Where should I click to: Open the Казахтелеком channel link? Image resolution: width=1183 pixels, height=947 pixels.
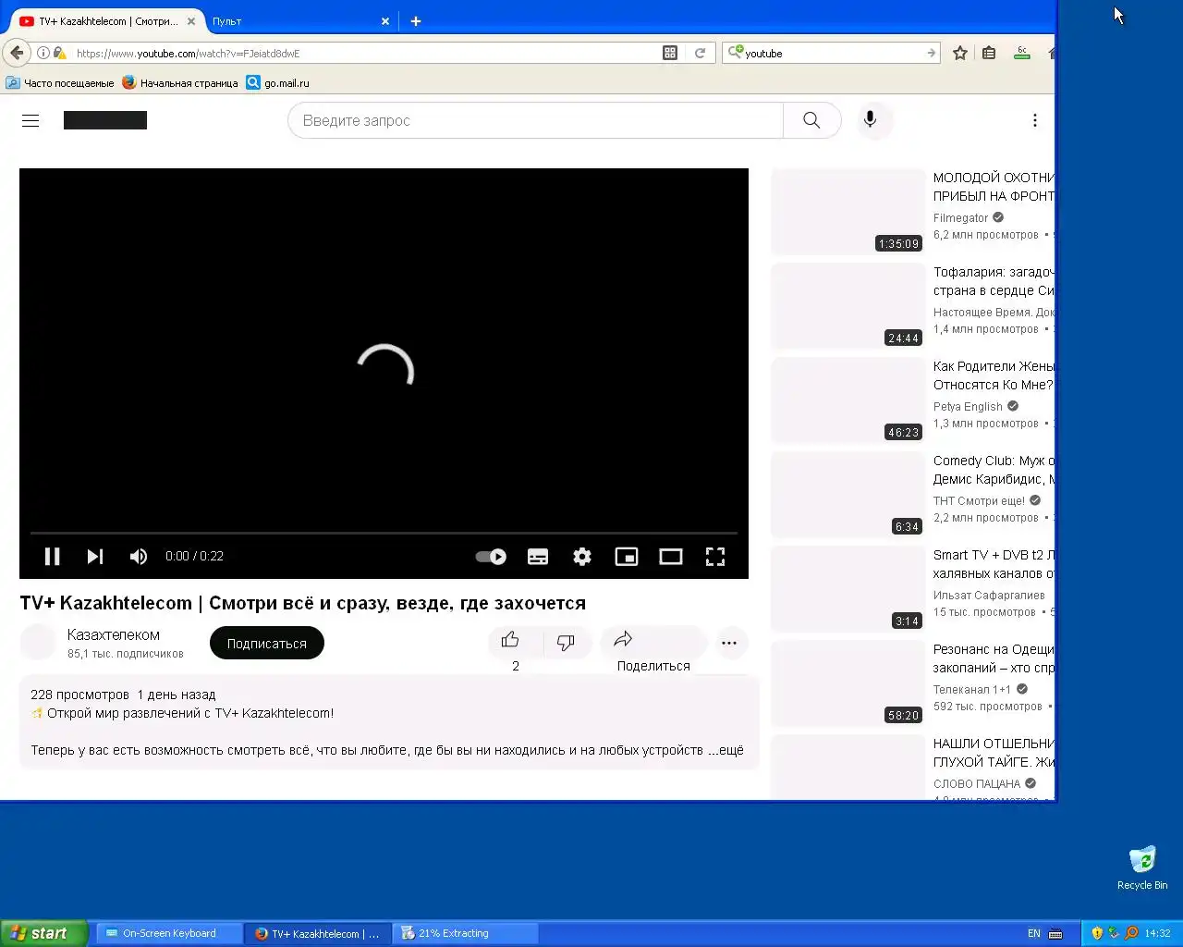coord(114,634)
